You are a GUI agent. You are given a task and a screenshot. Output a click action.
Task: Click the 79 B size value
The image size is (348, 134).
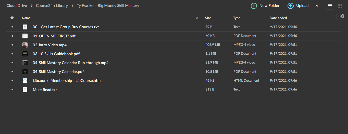(209, 27)
